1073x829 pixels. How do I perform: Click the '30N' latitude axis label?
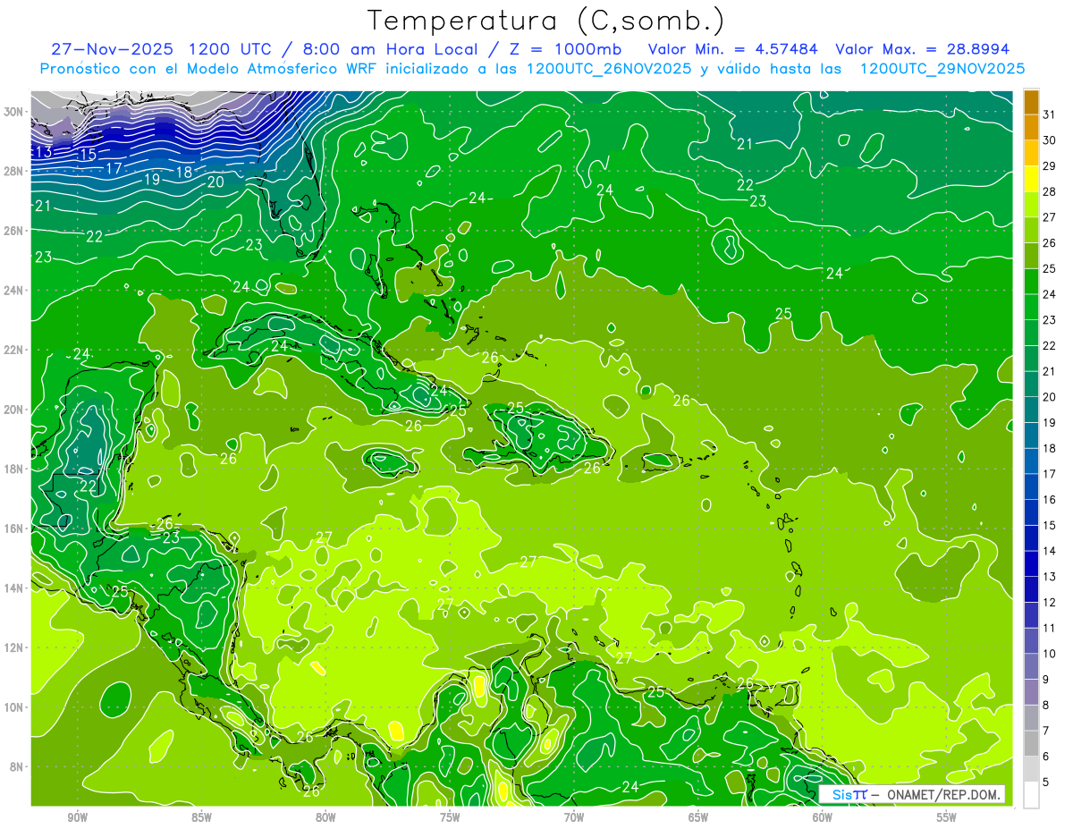pyautogui.click(x=14, y=112)
